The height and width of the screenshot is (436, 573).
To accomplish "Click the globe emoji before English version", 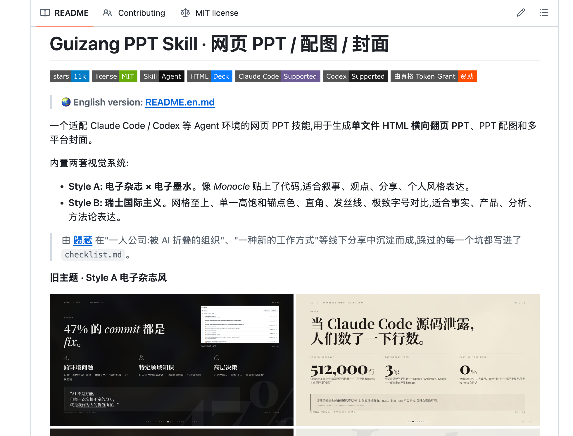I will (66, 102).
